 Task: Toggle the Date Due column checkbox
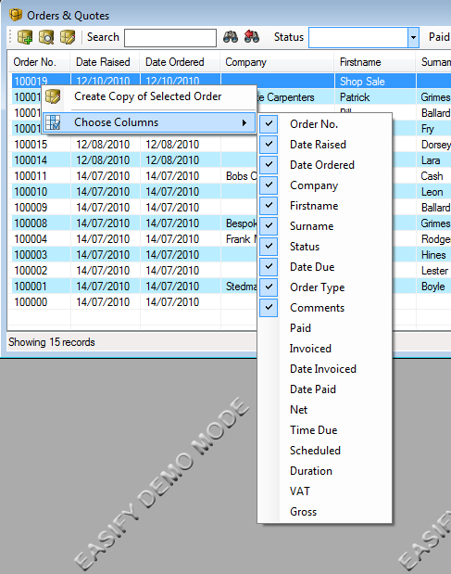pyautogui.click(x=269, y=266)
